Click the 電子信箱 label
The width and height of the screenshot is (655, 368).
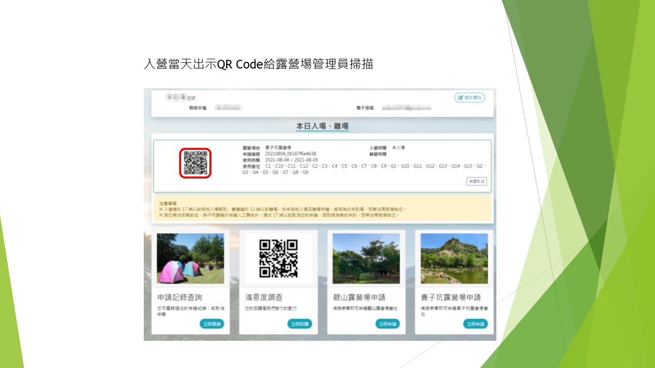pyautogui.click(x=365, y=108)
